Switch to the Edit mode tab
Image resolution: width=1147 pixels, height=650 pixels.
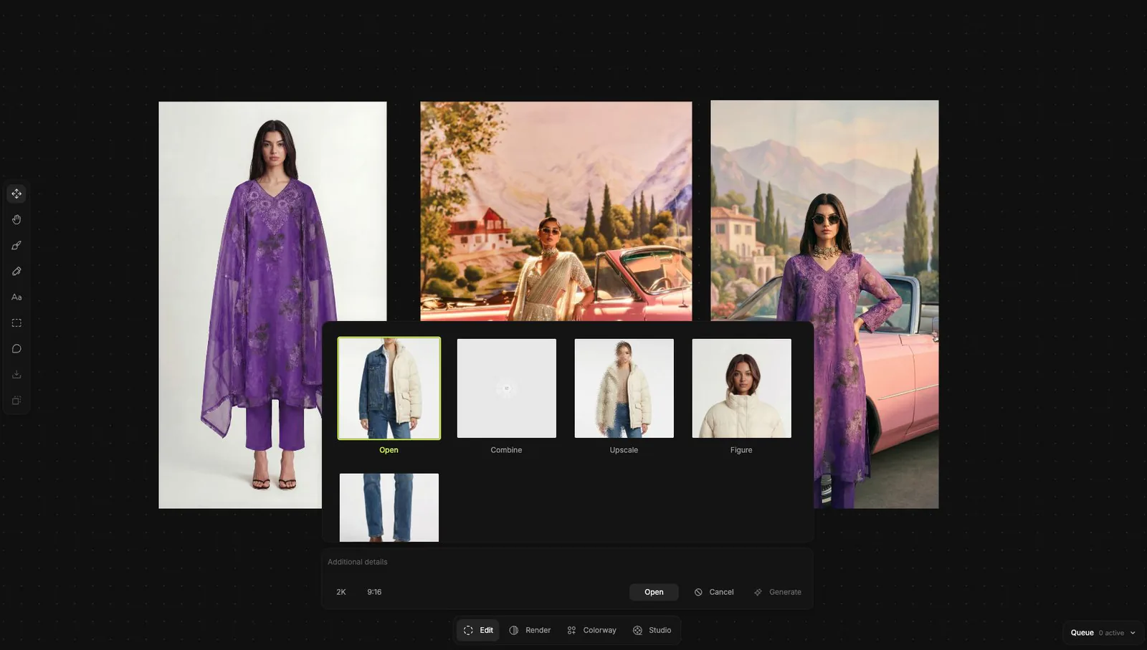coord(478,630)
